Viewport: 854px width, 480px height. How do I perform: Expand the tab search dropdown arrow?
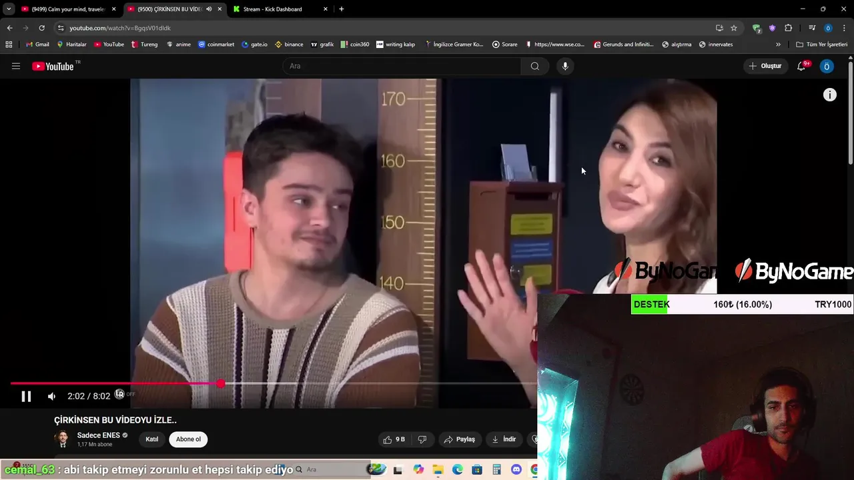[x=8, y=9]
